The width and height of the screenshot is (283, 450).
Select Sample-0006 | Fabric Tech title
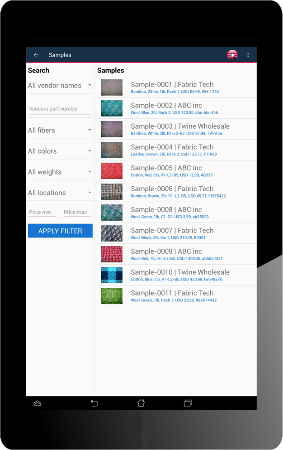pyautogui.click(x=172, y=189)
